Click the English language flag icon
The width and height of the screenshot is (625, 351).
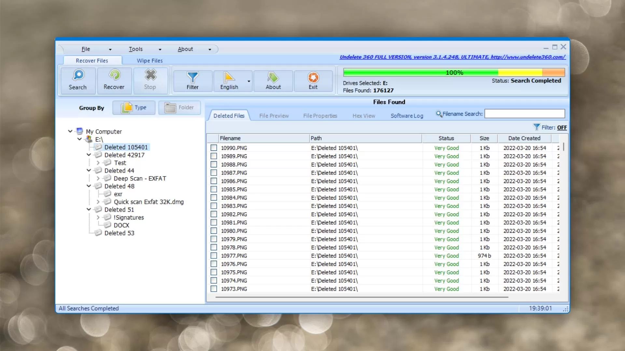point(229,77)
